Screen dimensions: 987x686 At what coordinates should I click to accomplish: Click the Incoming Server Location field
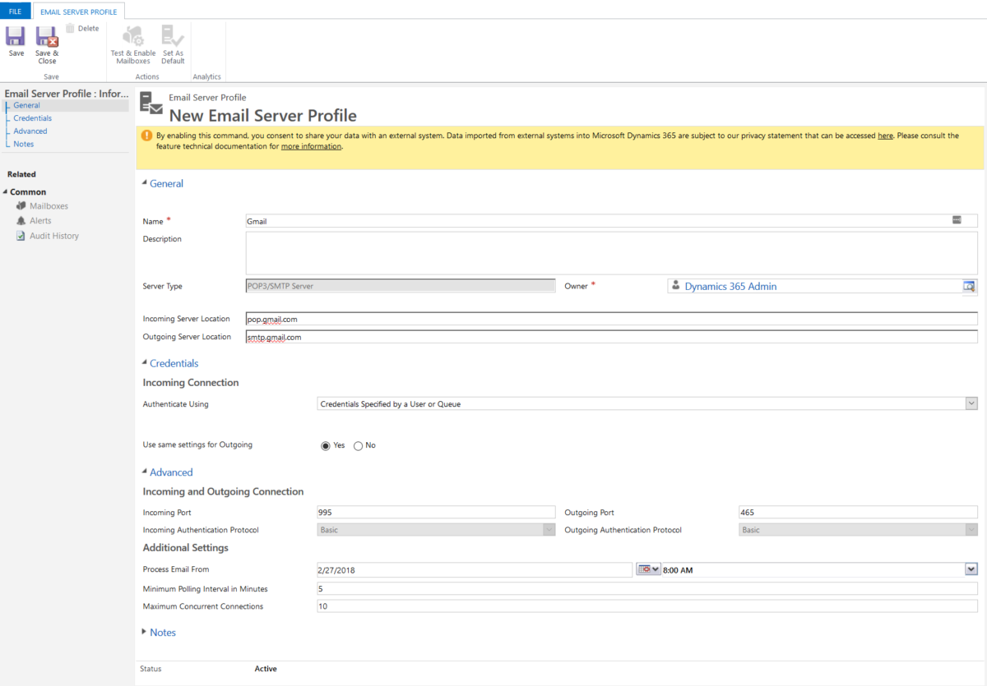611,319
